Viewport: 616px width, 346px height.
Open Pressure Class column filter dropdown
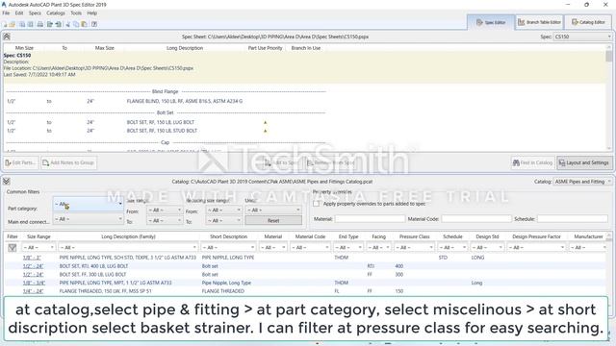pos(415,248)
